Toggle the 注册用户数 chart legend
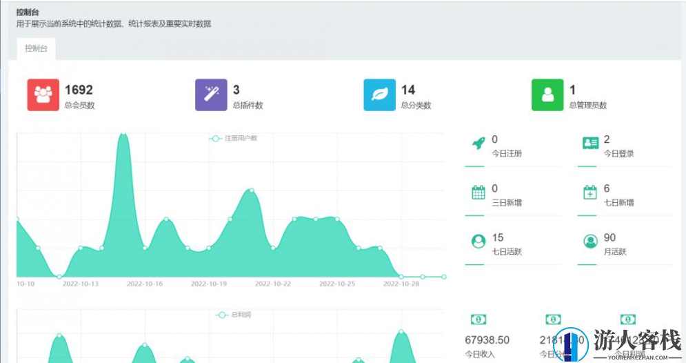This screenshot has width=686, height=363. [x=233, y=139]
